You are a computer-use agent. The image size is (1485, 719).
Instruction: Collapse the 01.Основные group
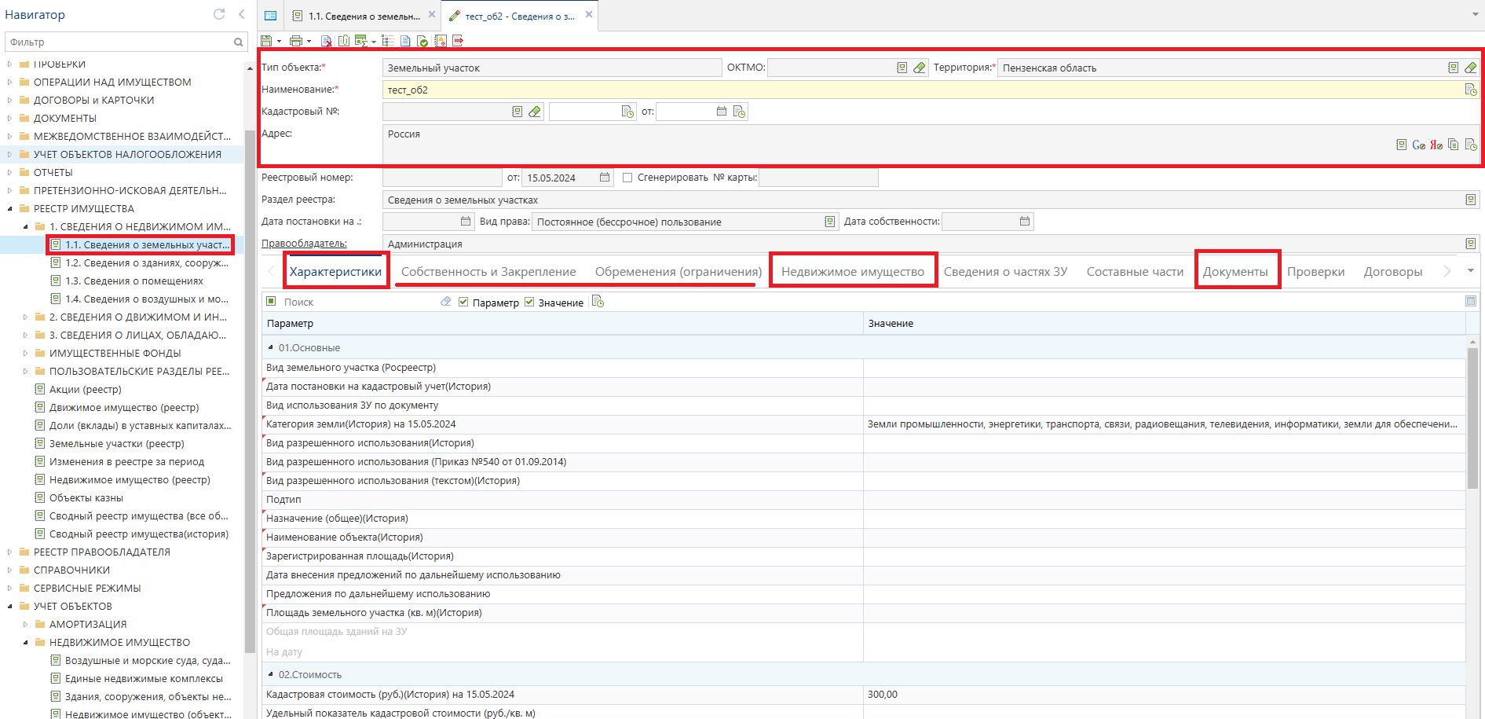pos(270,347)
